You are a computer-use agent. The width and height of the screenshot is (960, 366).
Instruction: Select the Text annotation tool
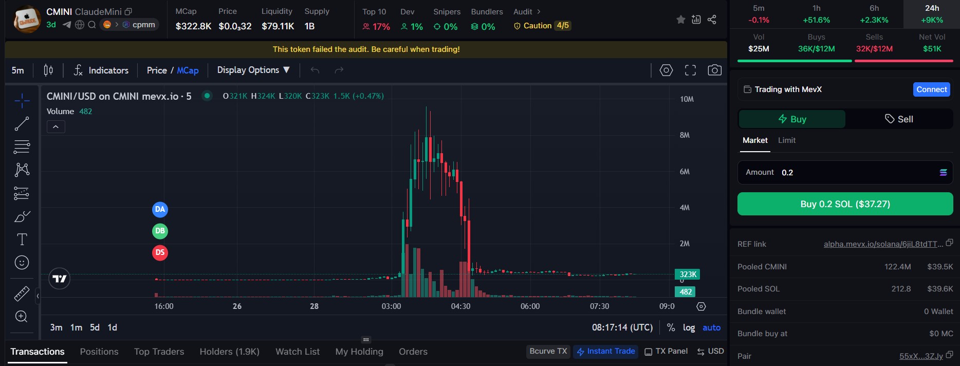tap(22, 240)
